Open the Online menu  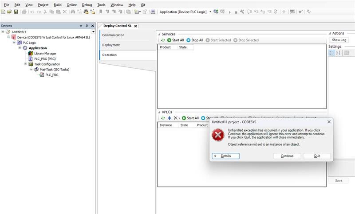pyautogui.click(x=71, y=4)
